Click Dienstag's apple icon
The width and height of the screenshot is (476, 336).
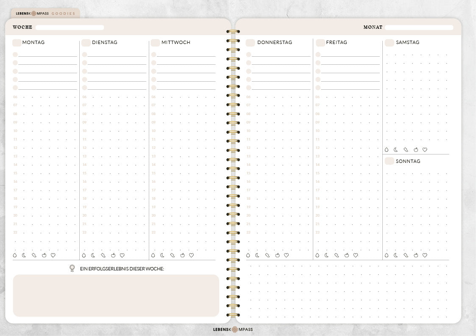(x=113, y=256)
